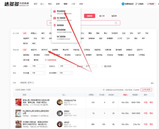The height and width of the screenshot is (129, 159).
Task: Expand 达人 navigation menu
Action: click(43, 4)
